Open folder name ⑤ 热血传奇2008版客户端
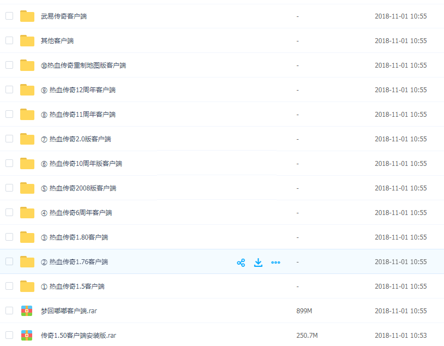444x346 pixels. click(79, 188)
